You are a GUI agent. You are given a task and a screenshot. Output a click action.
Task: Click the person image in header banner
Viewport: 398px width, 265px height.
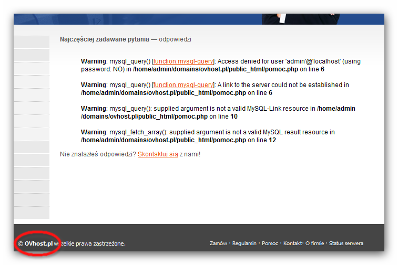point(284,18)
